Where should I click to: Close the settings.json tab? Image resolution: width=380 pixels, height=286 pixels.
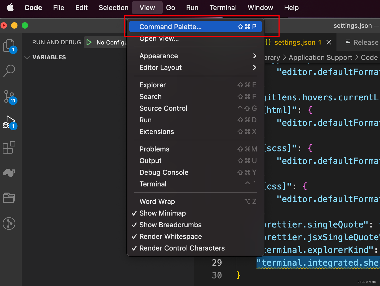329,42
